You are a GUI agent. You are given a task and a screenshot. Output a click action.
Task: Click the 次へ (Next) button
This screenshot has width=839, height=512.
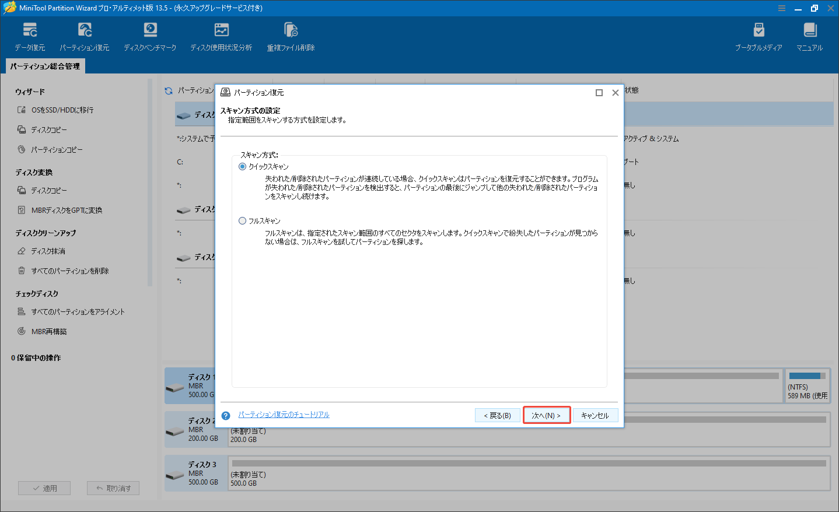click(x=546, y=415)
